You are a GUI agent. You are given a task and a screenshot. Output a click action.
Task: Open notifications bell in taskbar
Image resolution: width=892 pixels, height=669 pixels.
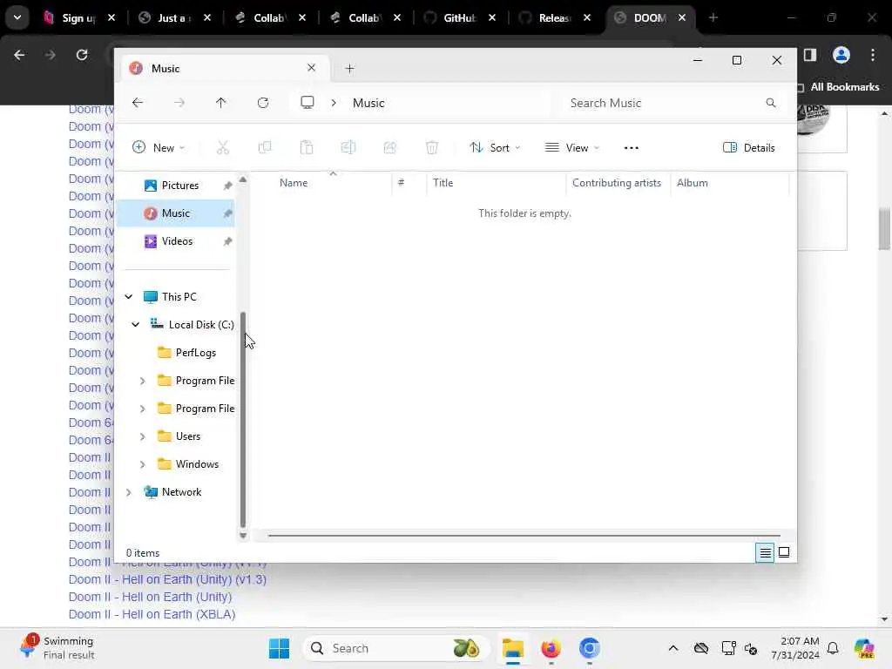pyautogui.click(x=833, y=648)
